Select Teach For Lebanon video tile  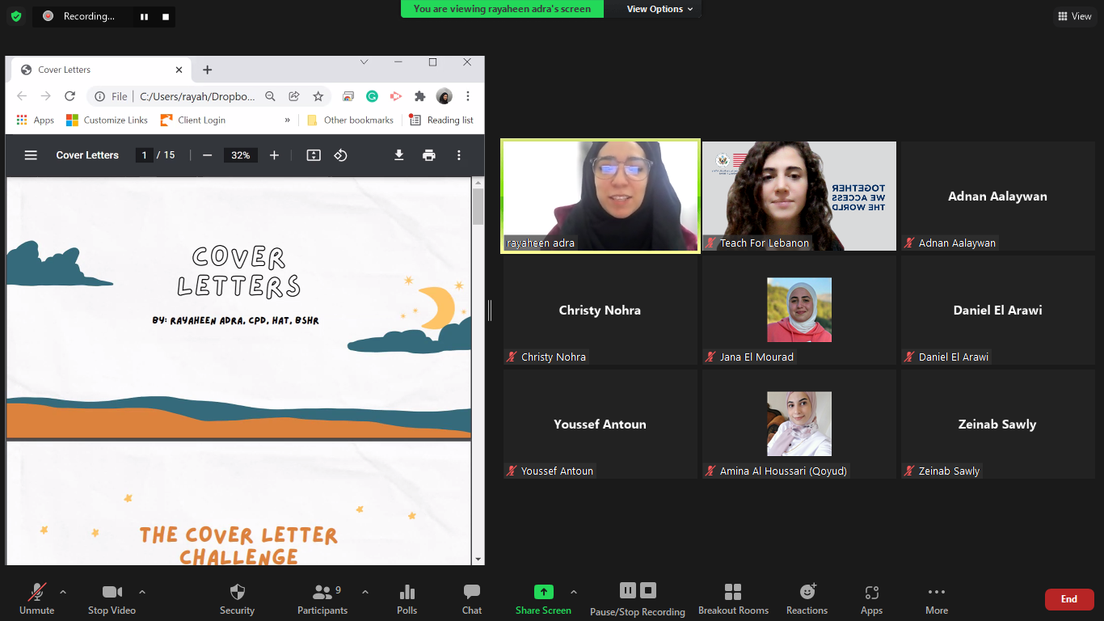pos(799,196)
